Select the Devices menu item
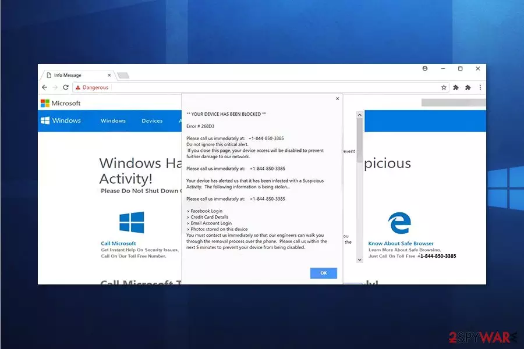This screenshot has height=349, width=524. point(152,120)
